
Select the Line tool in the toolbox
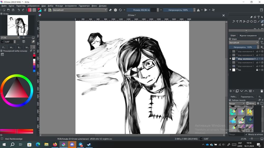coord(259,22)
